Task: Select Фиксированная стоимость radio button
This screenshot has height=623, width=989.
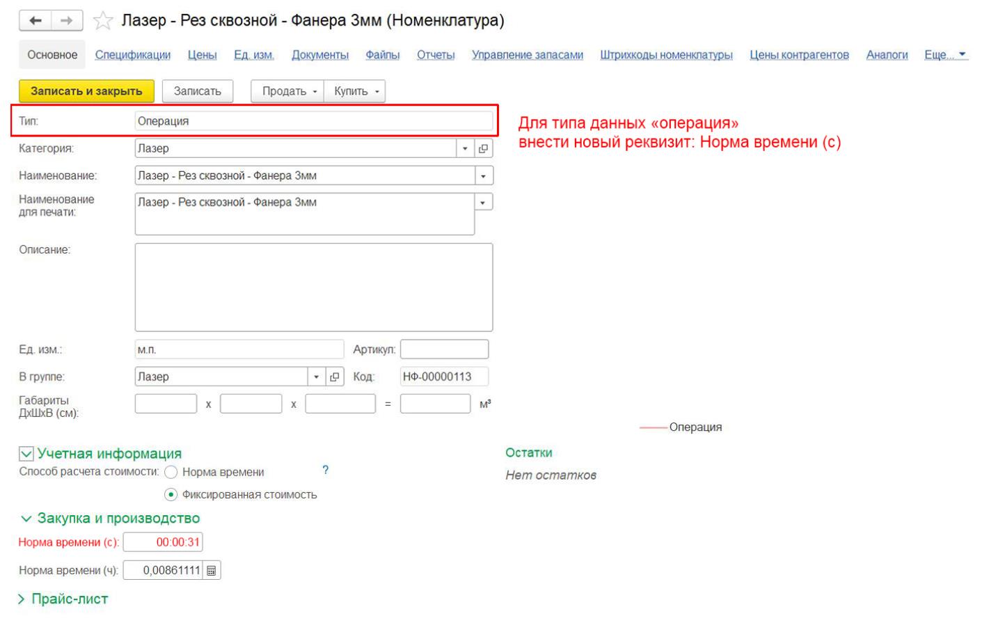Action: [x=171, y=495]
